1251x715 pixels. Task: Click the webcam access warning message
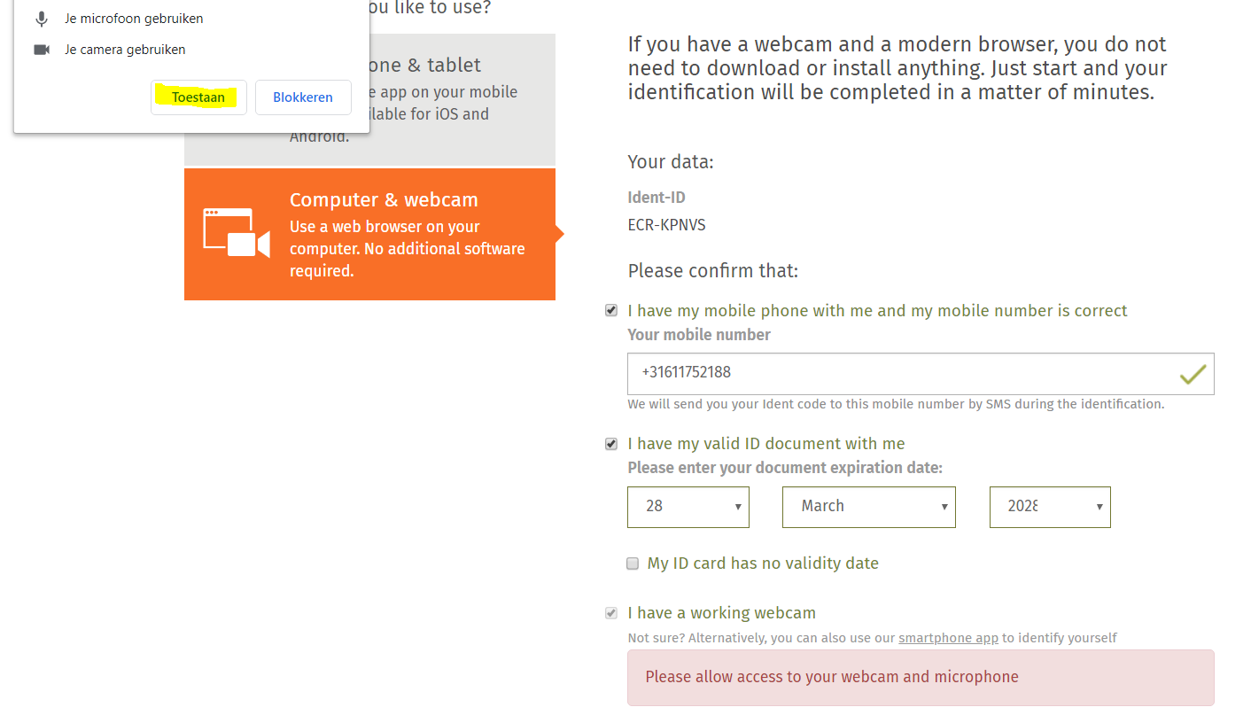(x=921, y=678)
